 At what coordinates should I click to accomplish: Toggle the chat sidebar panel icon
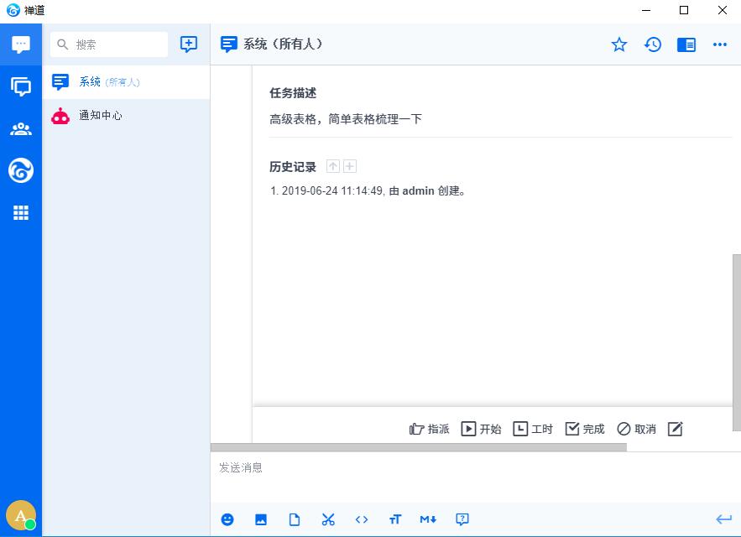[686, 44]
